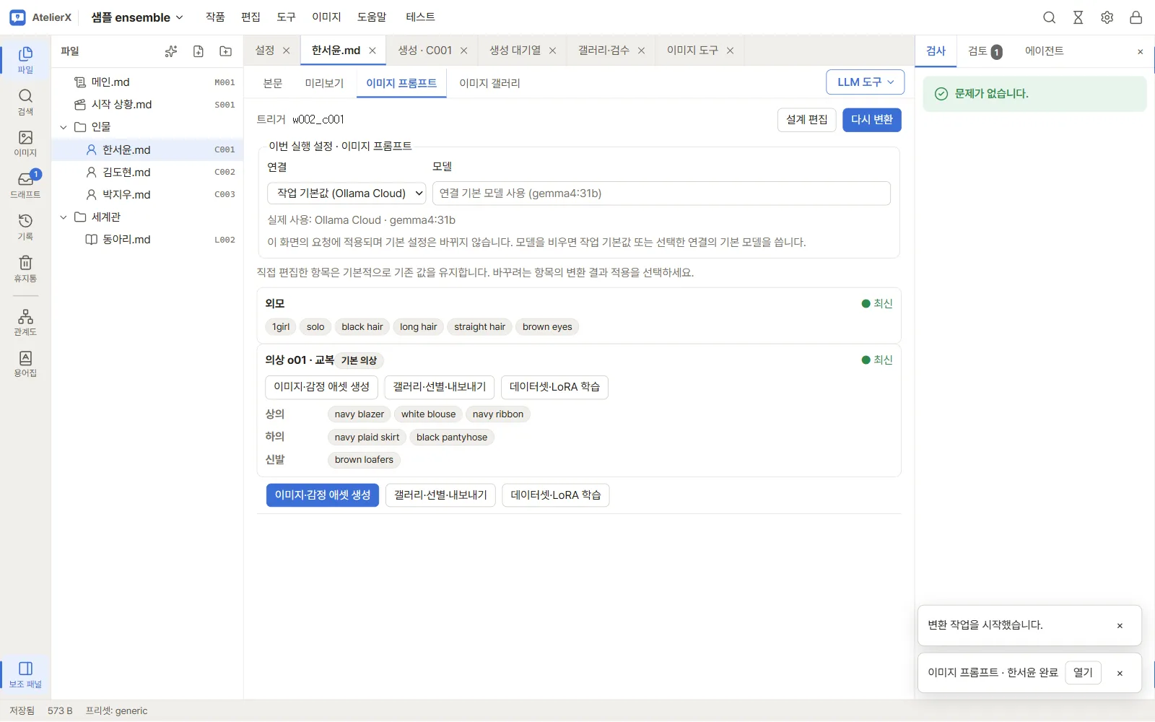Click the sparkle AI icon in 파일 header
This screenshot has height=722, width=1155.
(171, 51)
